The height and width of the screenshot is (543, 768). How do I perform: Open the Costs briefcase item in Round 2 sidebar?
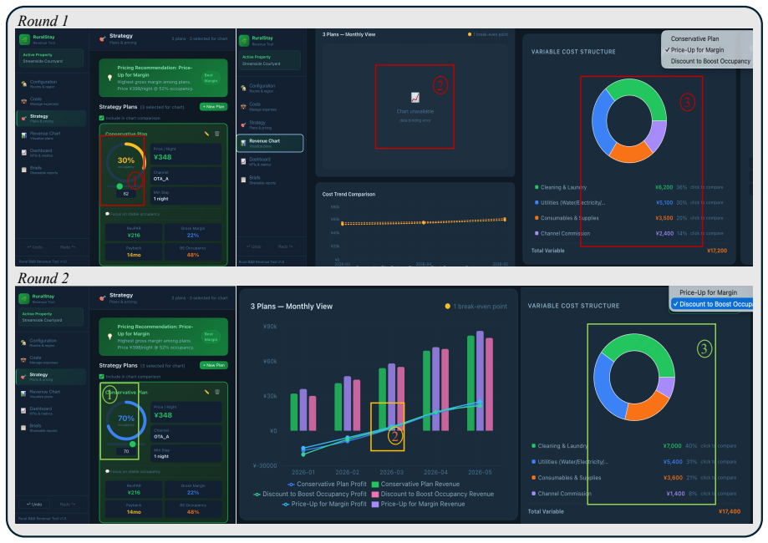tap(42, 360)
